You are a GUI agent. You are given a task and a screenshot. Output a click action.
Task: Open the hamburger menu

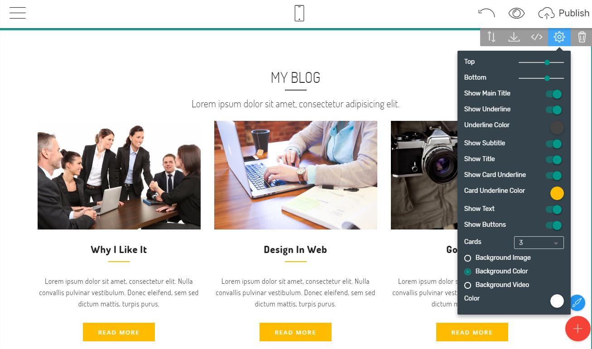coord(18,13)
